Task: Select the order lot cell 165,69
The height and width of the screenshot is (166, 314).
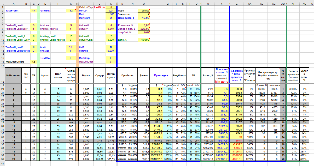Action: (100, 159)
